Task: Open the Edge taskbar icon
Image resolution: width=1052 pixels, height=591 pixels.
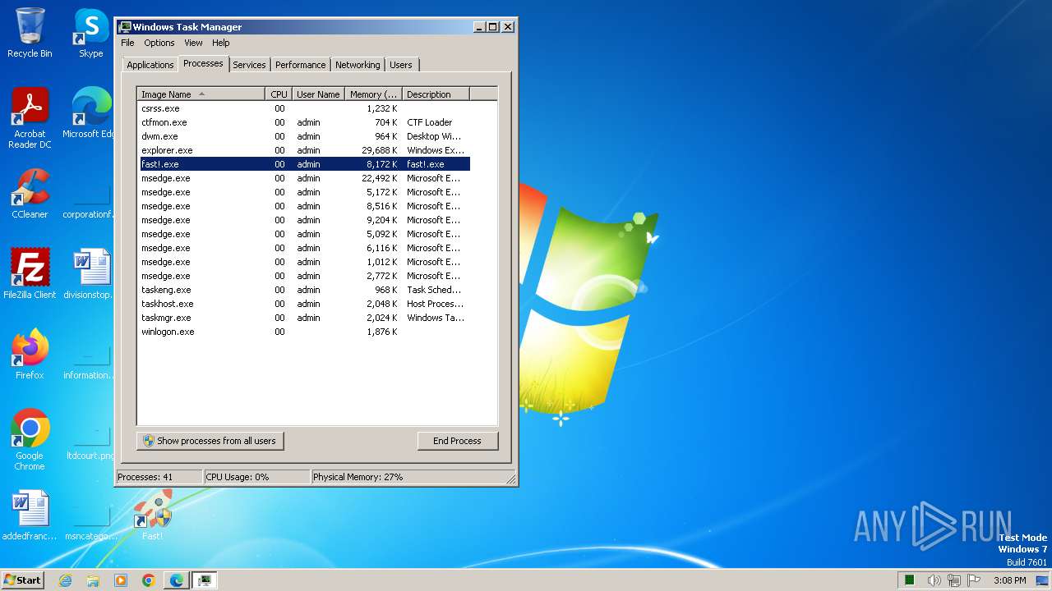Action: 177,580
